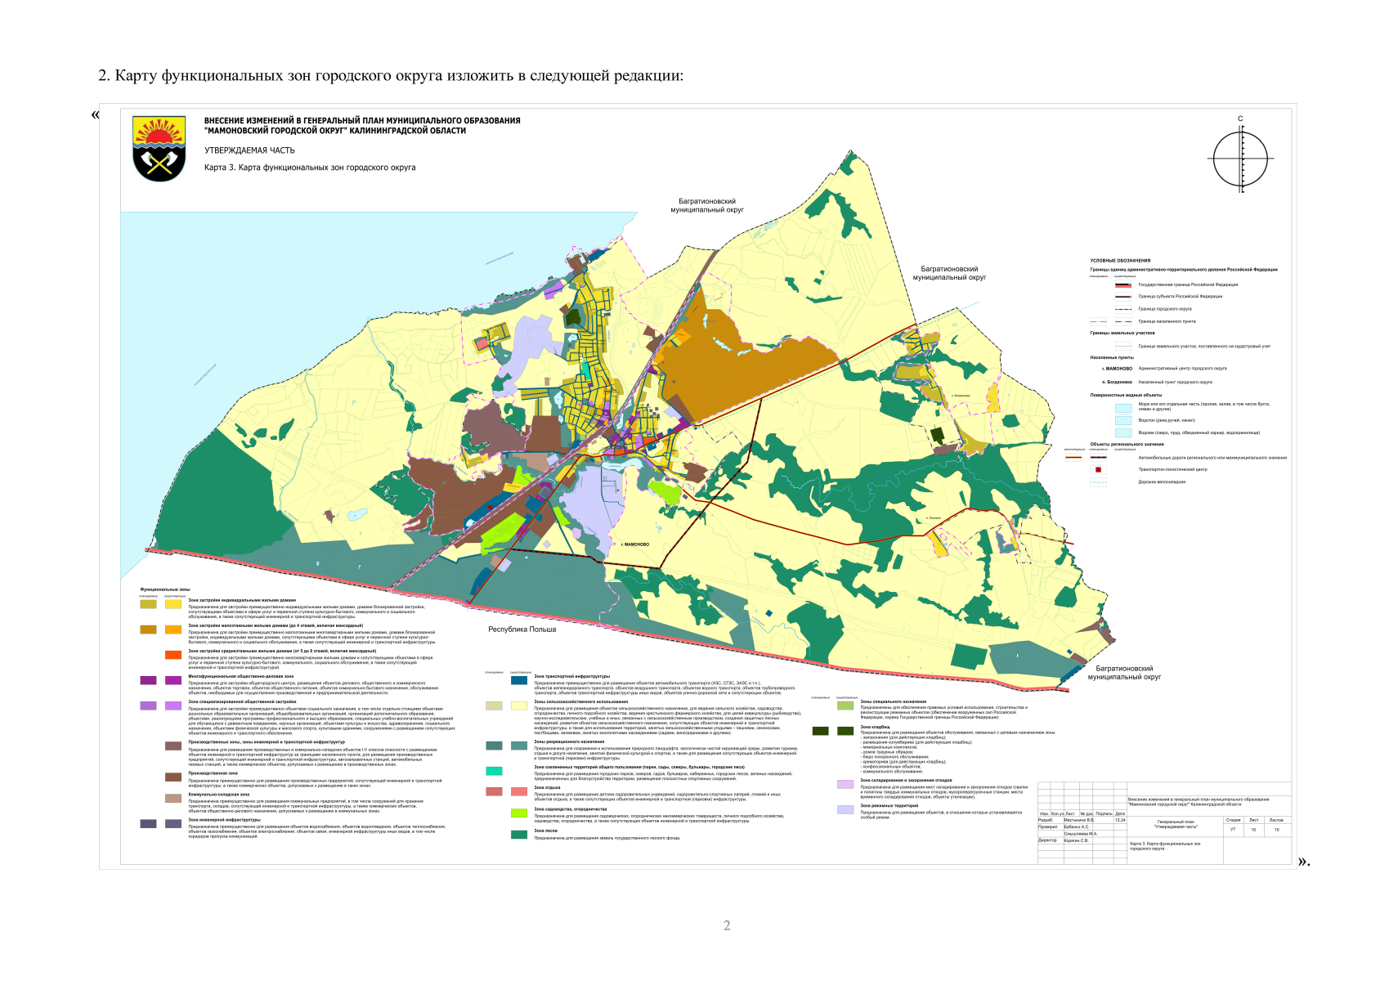The height and width of the screenshot is (981, 1389).
Task: Click the red transport-logistics center legend symbol
Action: click(1098, 469)
